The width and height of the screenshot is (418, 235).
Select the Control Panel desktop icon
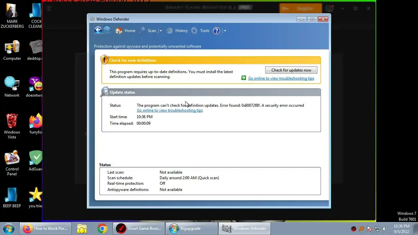coord(12,163)
